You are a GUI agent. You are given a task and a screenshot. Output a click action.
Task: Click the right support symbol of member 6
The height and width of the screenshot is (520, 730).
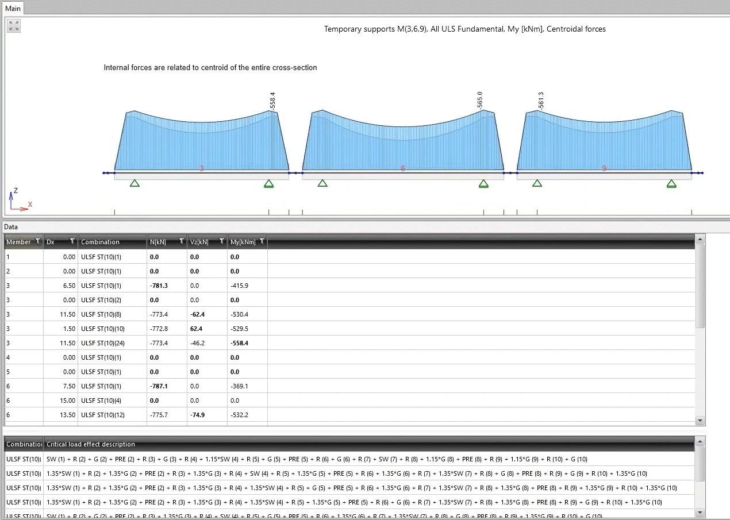[x=483, y=184]
